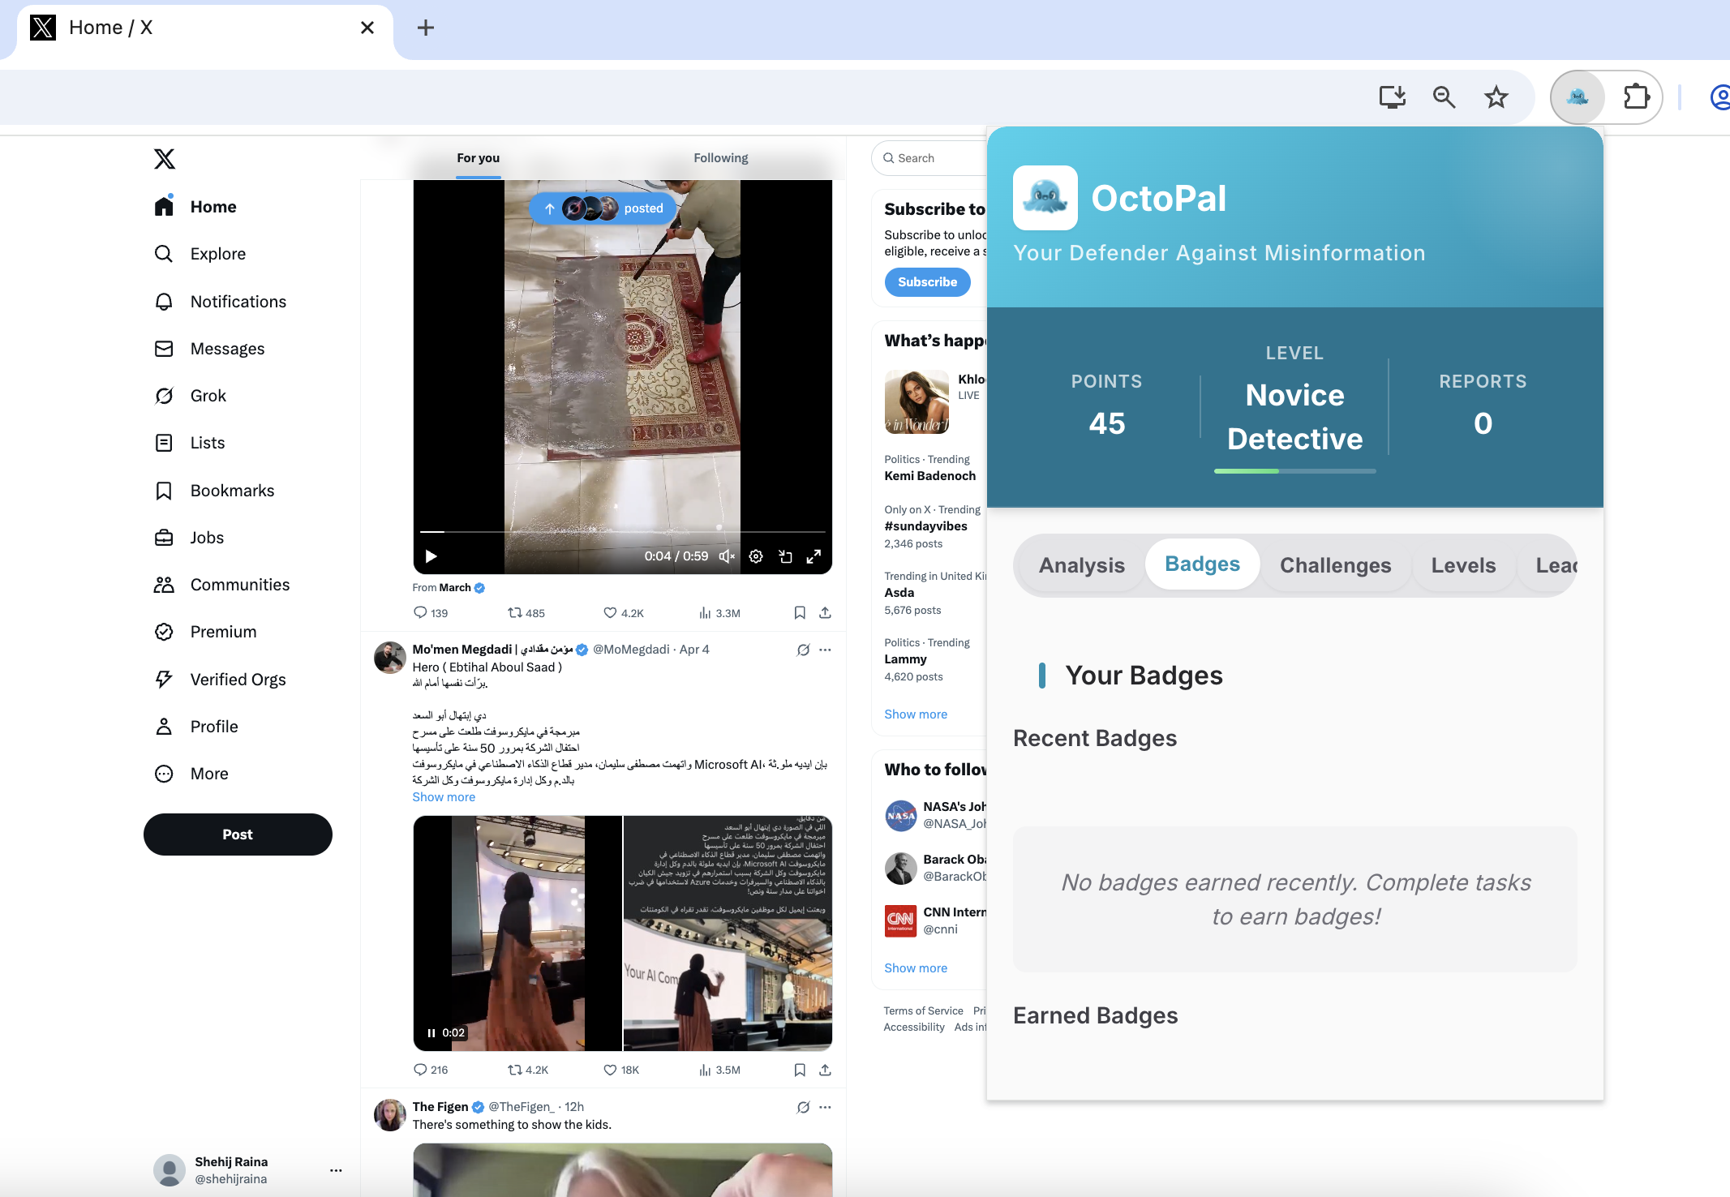Play the carpet cleaning video
Image resolution: width=1730 pixels, height=1197 pixels.
[431, 556]
